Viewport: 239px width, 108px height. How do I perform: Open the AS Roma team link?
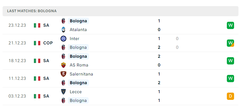click(x=79, y=65)
